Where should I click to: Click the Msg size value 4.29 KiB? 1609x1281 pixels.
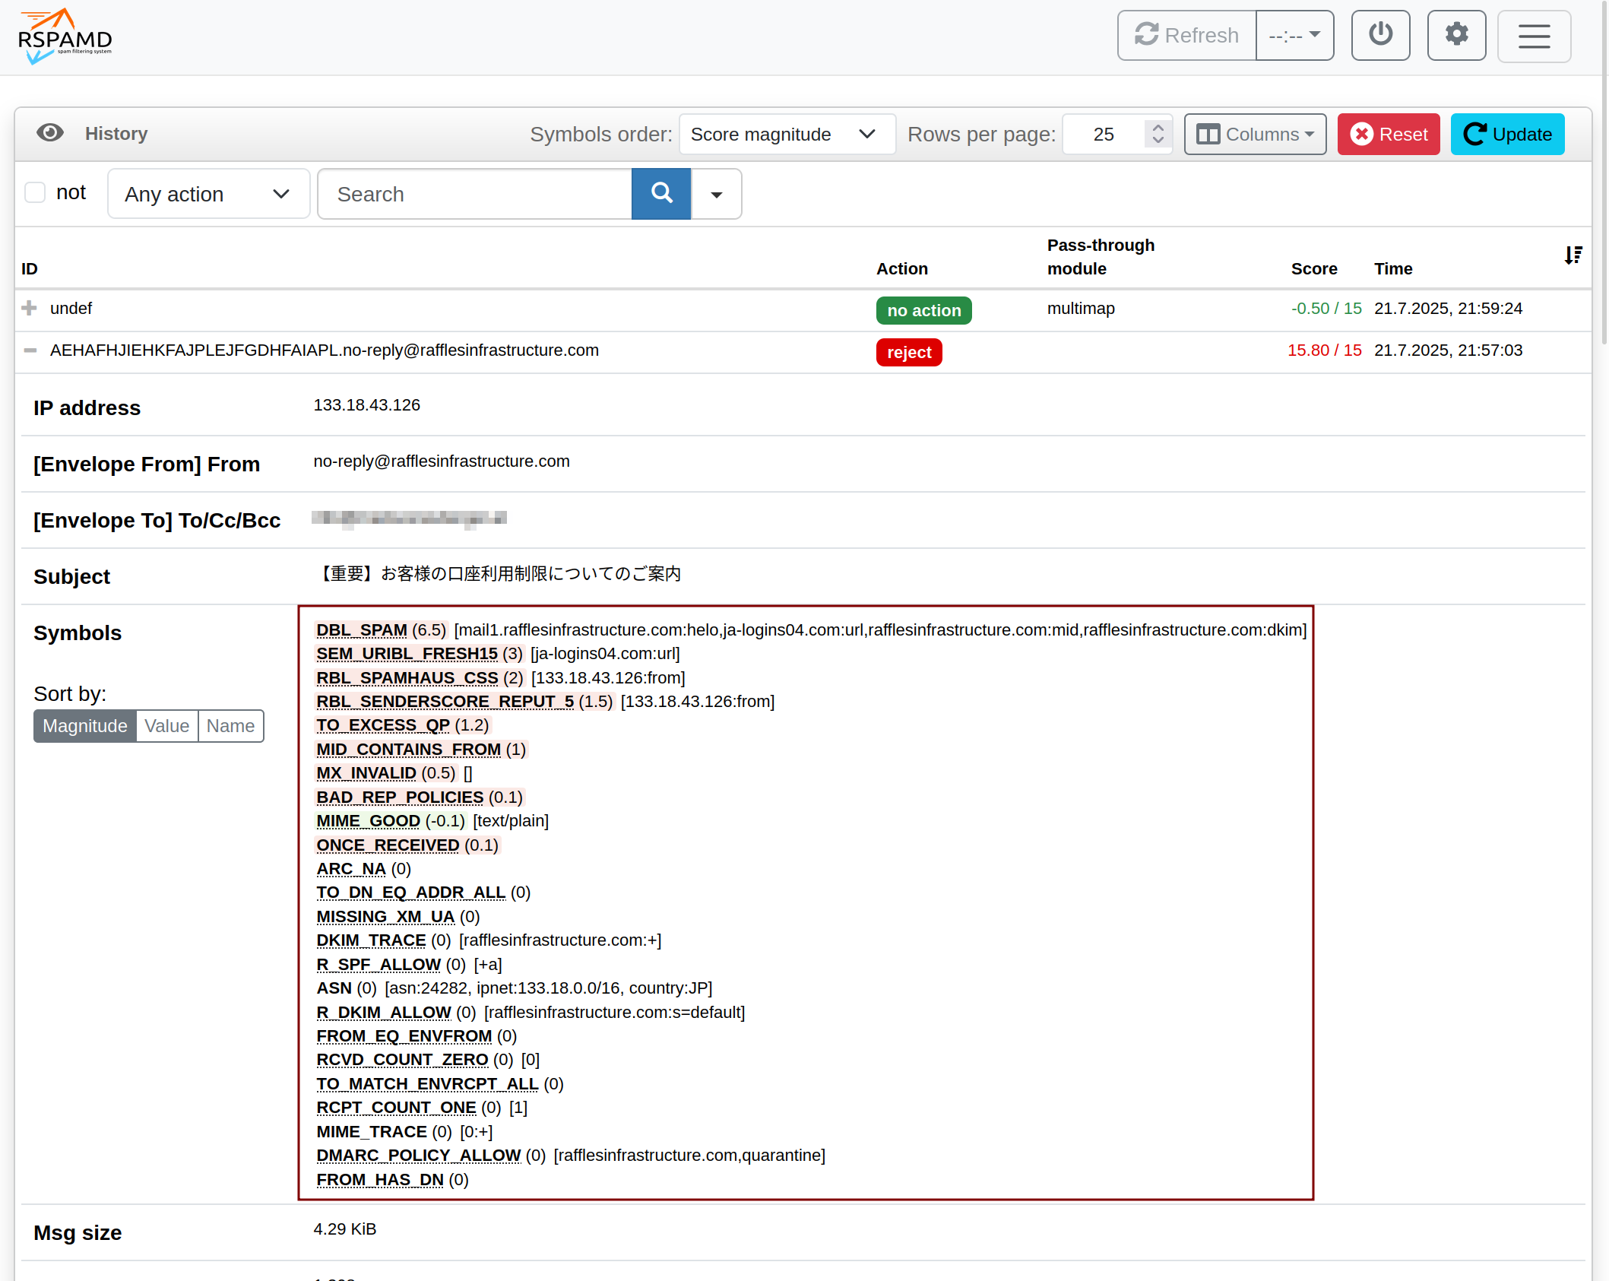point(345,1229)
